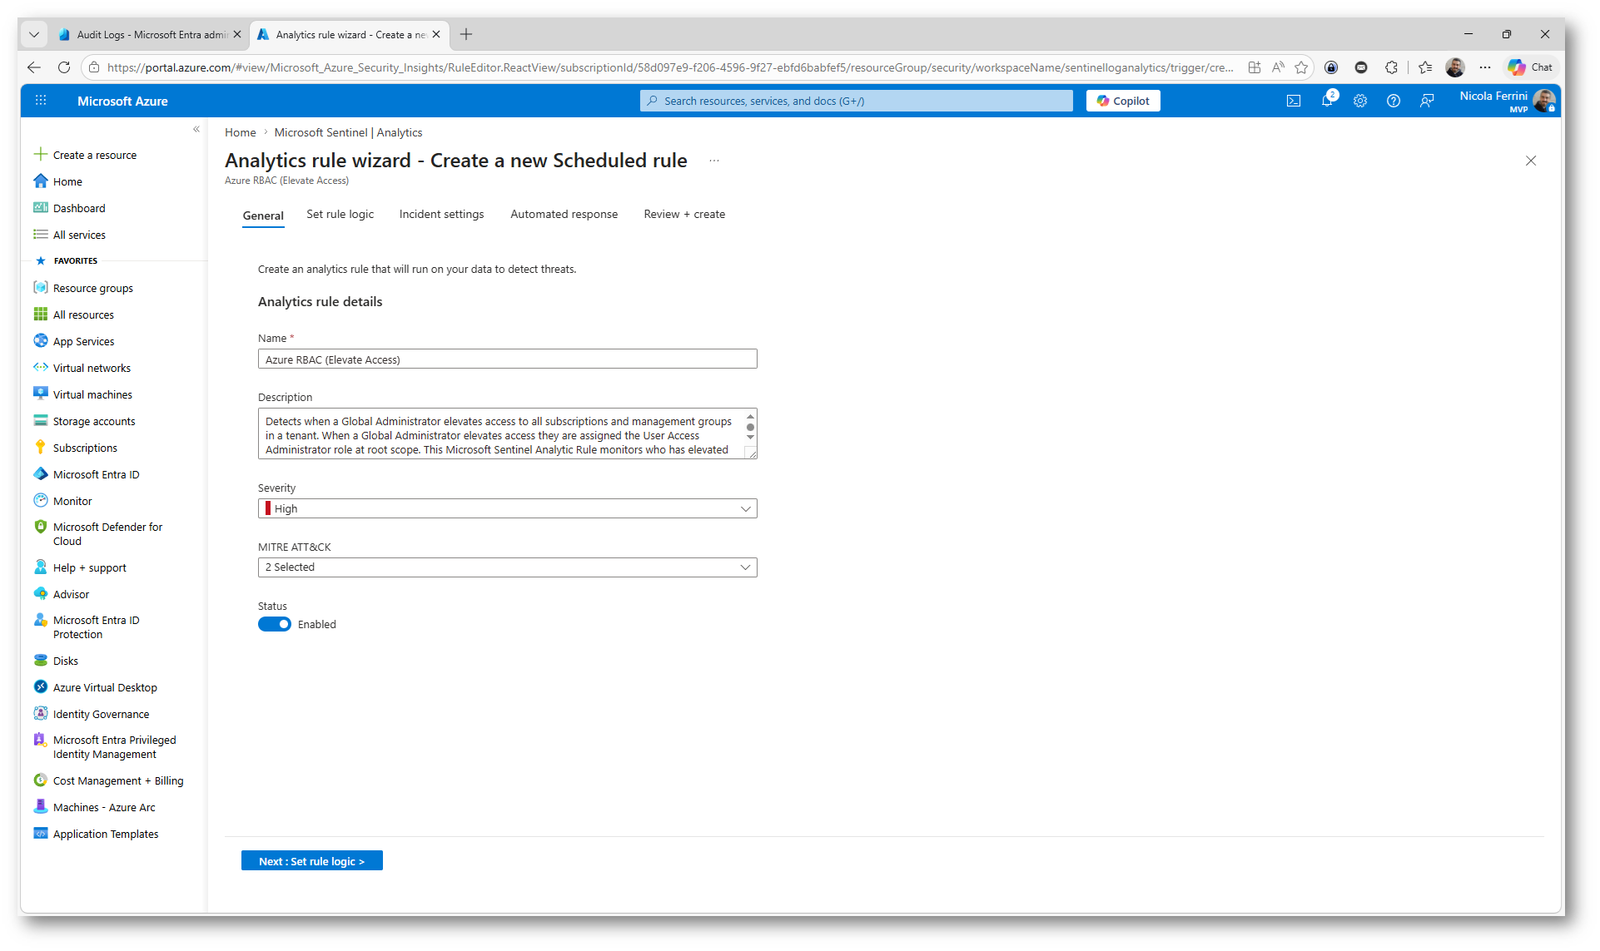Collapse the left sidebar menu
This screenshot has height=951, width=1600.
[x=196, y=129]
